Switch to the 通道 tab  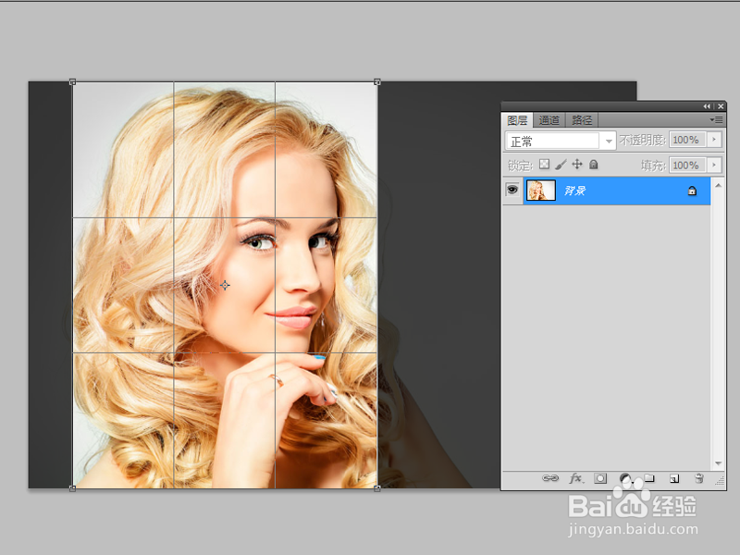[549, 120]
